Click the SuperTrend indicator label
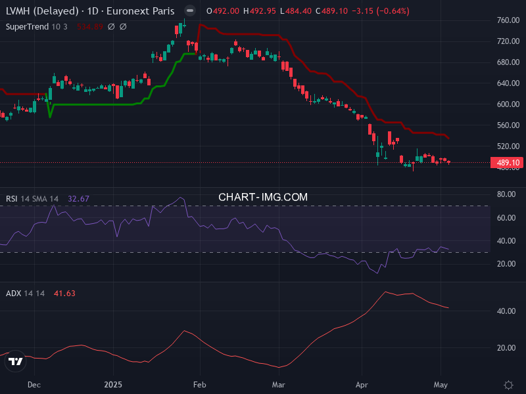 tap(27, 27)
